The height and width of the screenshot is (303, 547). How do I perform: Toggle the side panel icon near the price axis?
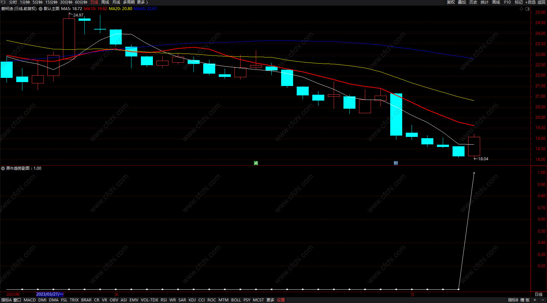point(528,9)
